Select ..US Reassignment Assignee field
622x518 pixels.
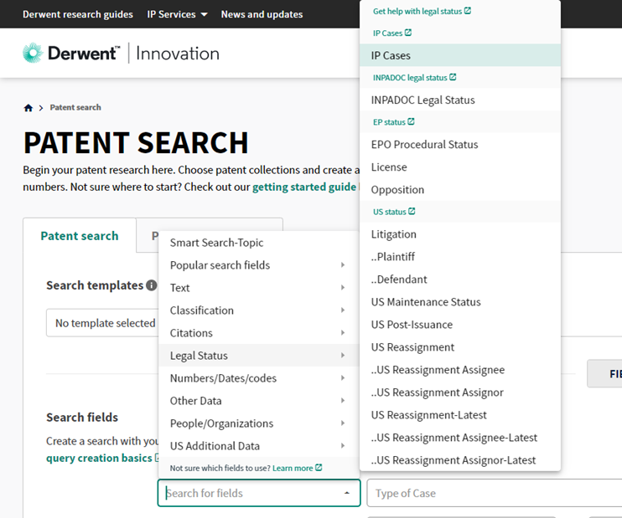[x=460, y=370]
